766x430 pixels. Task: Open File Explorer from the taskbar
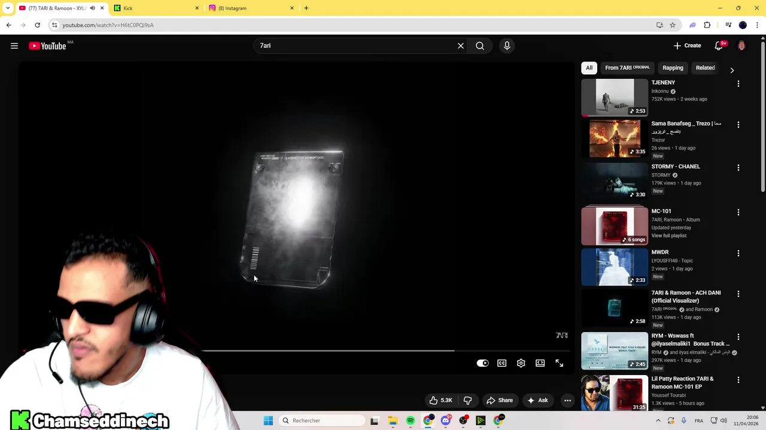393,420
